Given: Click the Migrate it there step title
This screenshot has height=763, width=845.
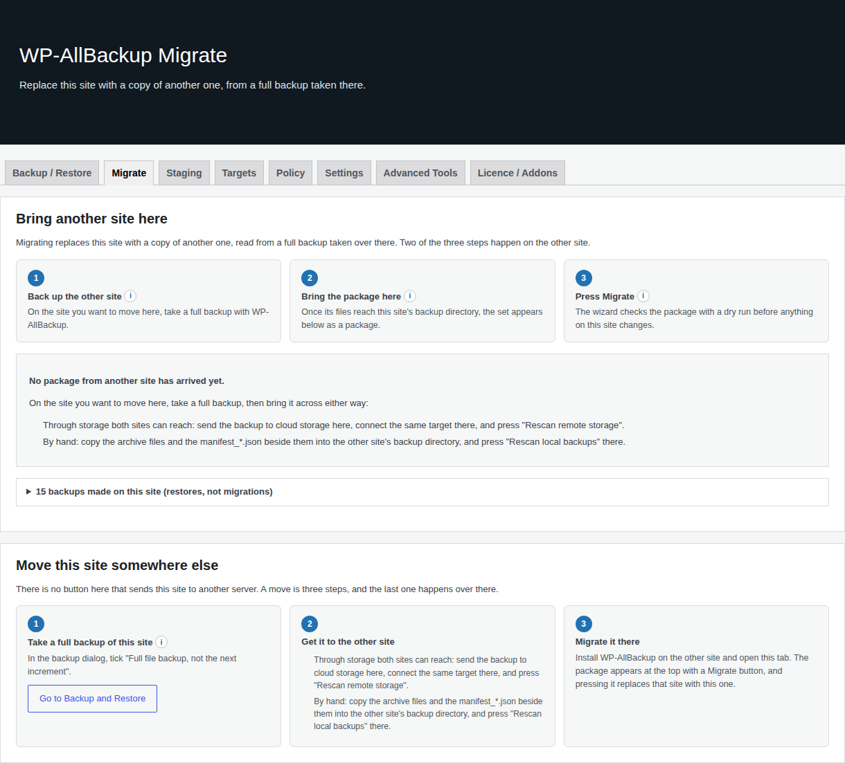Looking at the screenshot, I should (x=607, y=642).
